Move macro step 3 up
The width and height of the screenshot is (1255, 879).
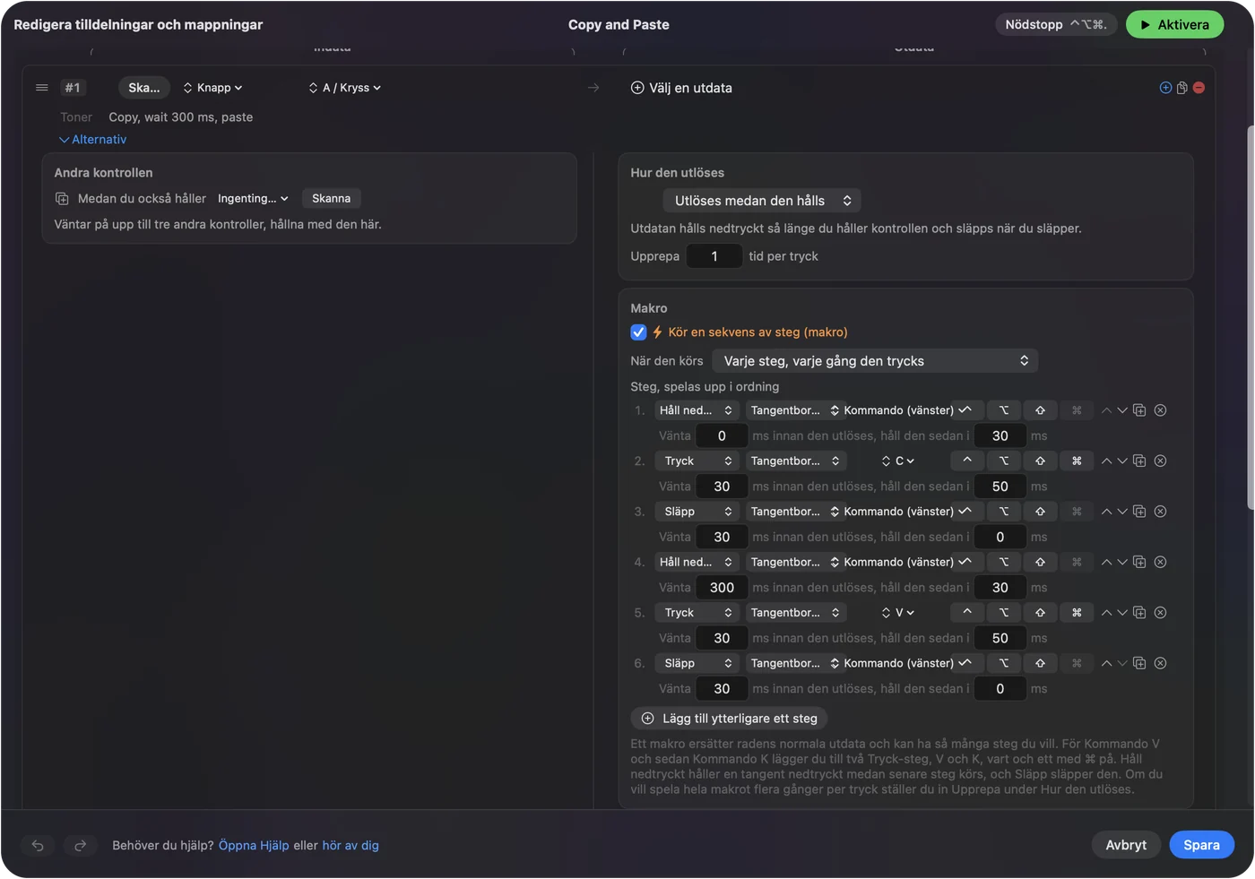(1106, 512)
